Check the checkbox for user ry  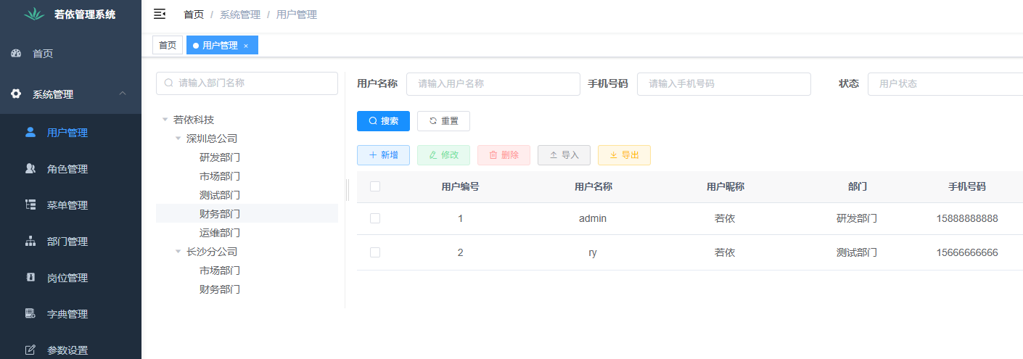(x=375, y=252)
